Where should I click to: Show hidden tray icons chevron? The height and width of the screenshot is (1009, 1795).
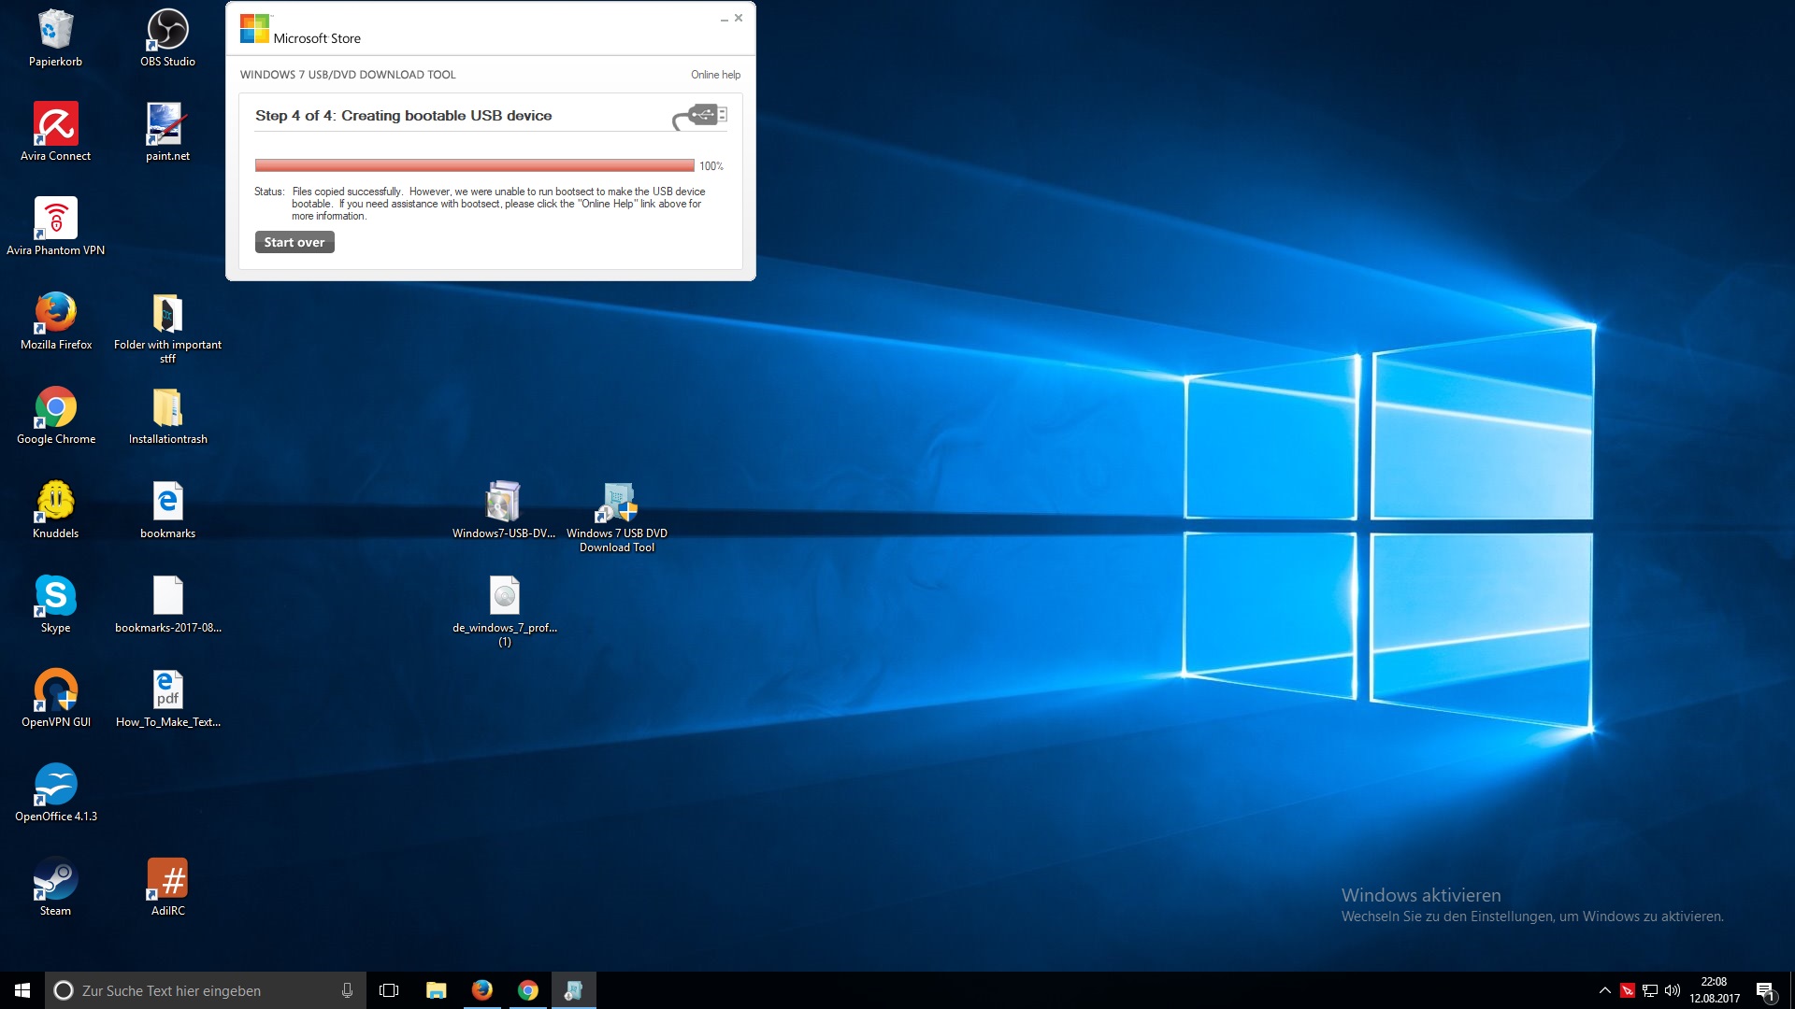(x=1604, y=990)
